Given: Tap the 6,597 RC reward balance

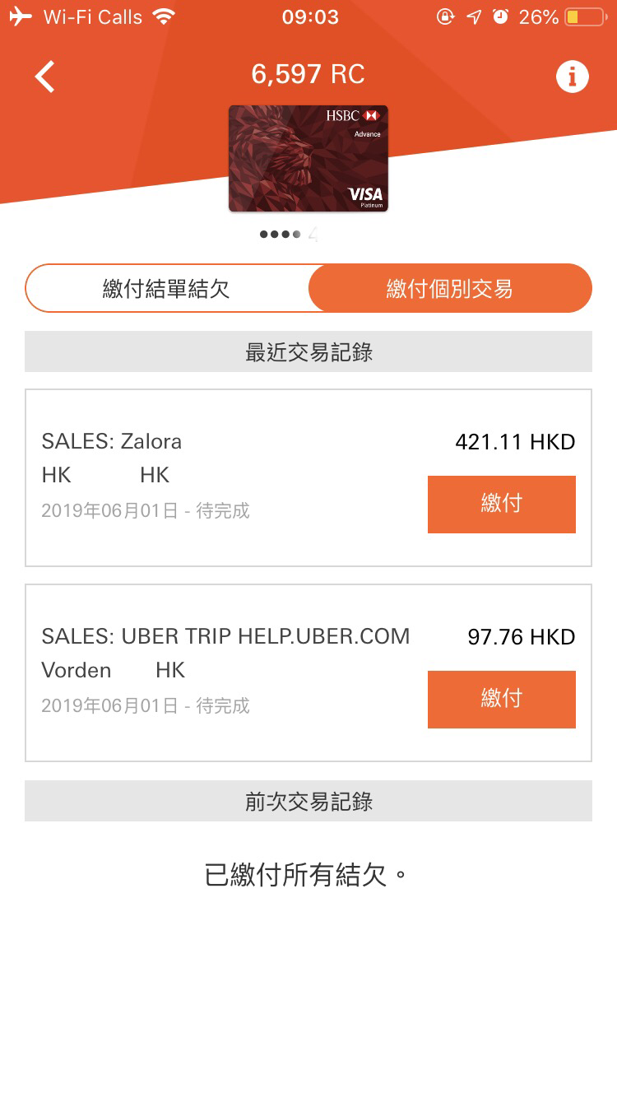Looking at the screenshot, I should point(308,75).
